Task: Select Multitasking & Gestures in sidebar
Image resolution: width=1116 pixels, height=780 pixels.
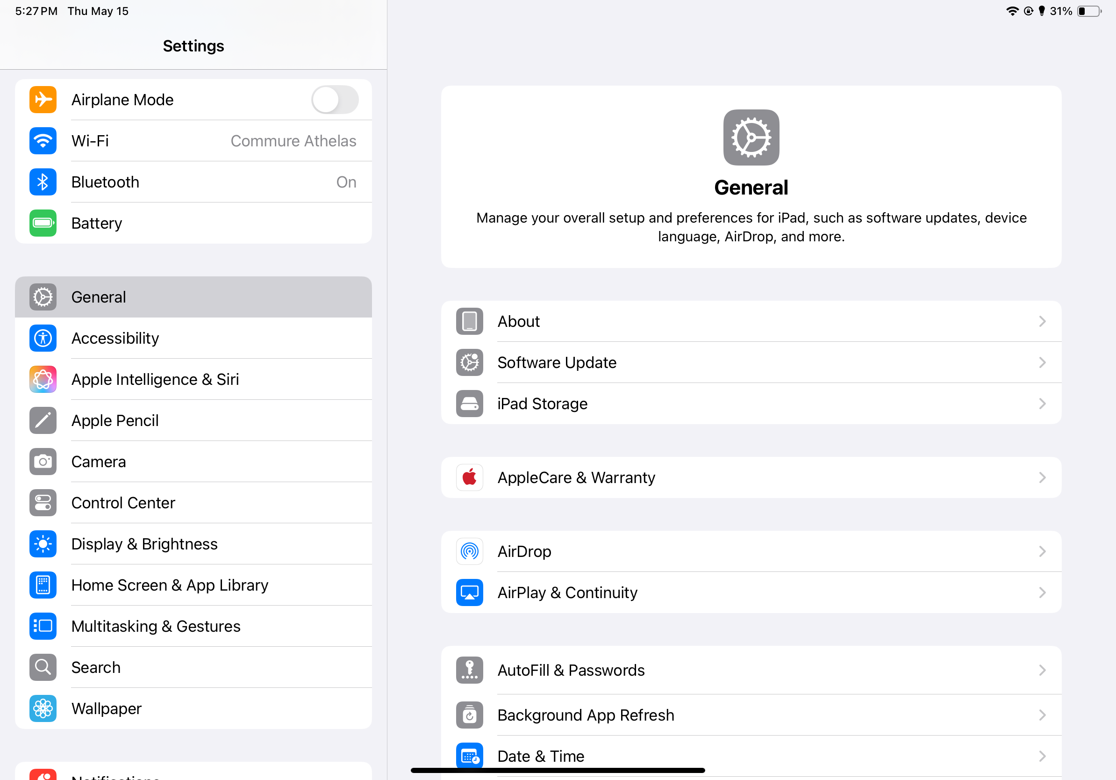Action: point(193,626)
